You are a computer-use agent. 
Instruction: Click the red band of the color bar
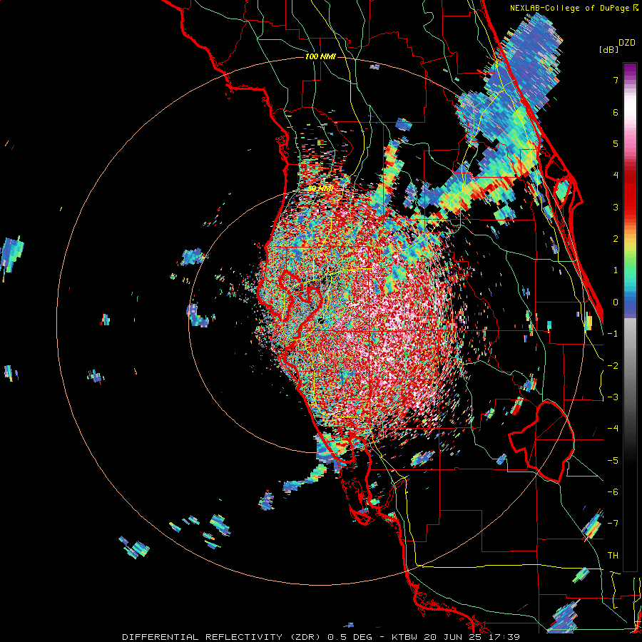630,193
